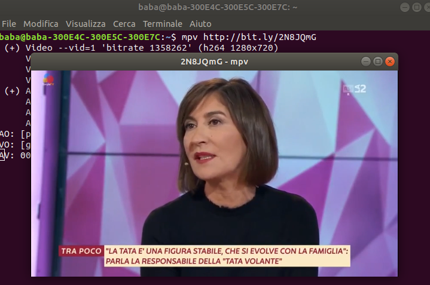Minimize the mpv player window
The image size is (430, 285).
366,62
